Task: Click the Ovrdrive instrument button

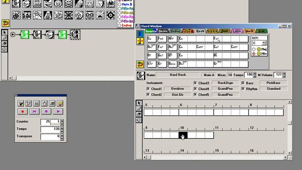Action: [177, 89]
